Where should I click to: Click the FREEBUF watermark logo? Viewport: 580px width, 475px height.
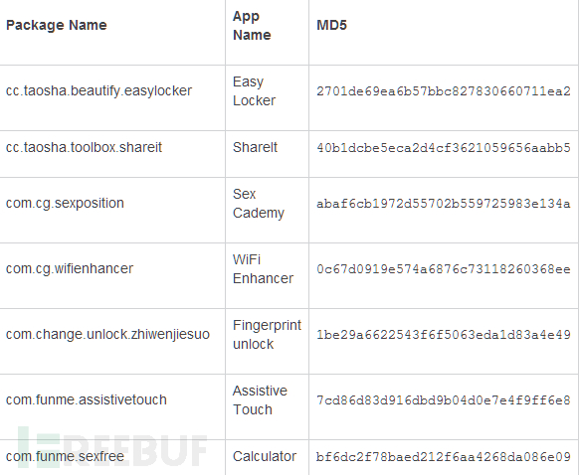click(112, 448)
